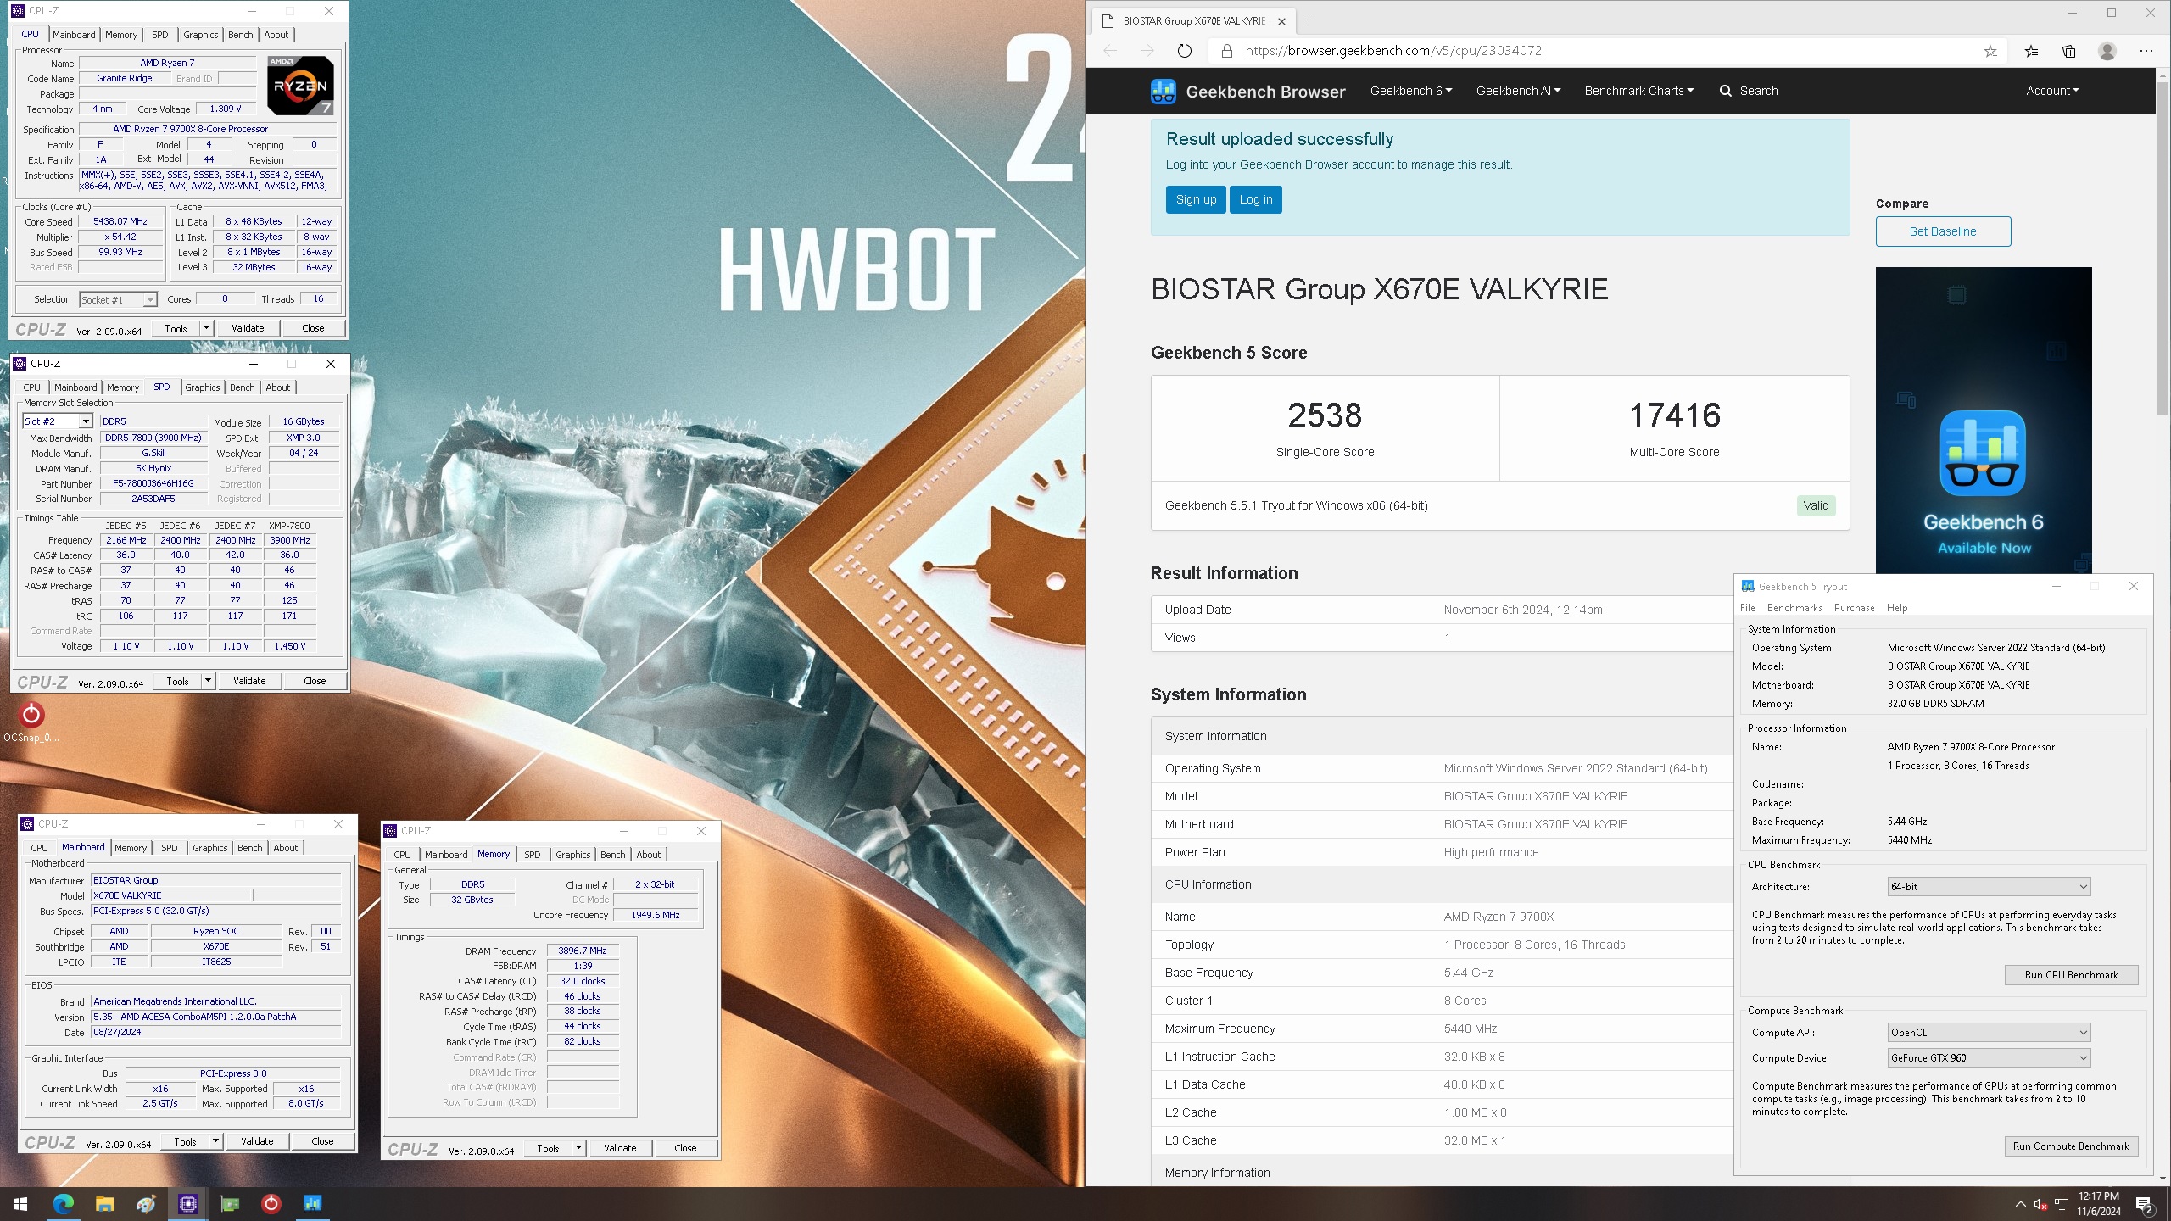Viewport: 2171px width, 1221px height.
Task: Open File menu in Geekbench 5 Tryout
Action: pos(1748,608)
